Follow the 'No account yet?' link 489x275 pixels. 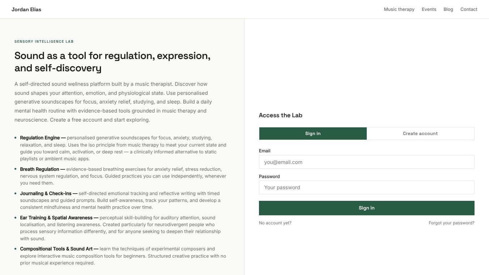275,223
